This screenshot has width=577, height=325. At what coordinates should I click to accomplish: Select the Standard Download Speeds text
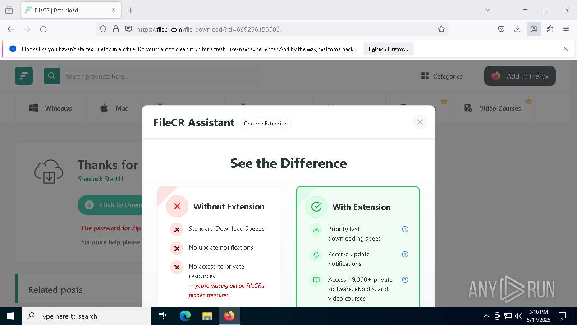pos(227,228)
